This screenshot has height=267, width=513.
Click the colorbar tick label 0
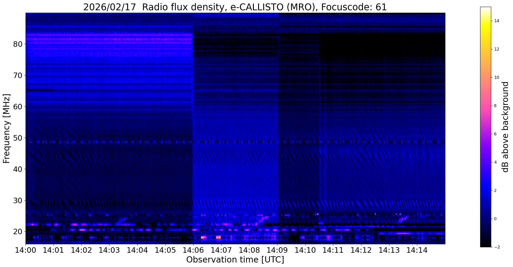point(495,219)
